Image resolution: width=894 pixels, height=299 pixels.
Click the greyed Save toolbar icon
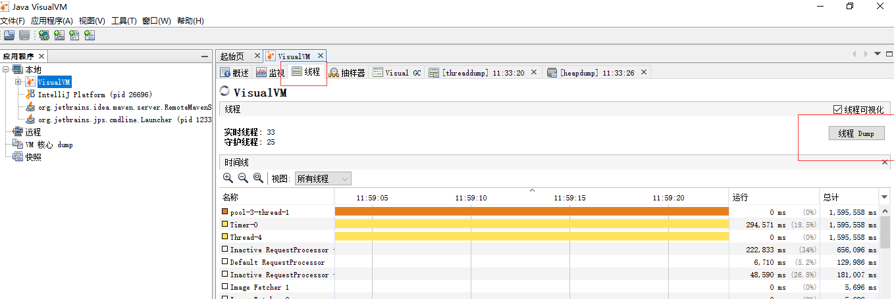[24, 35]
